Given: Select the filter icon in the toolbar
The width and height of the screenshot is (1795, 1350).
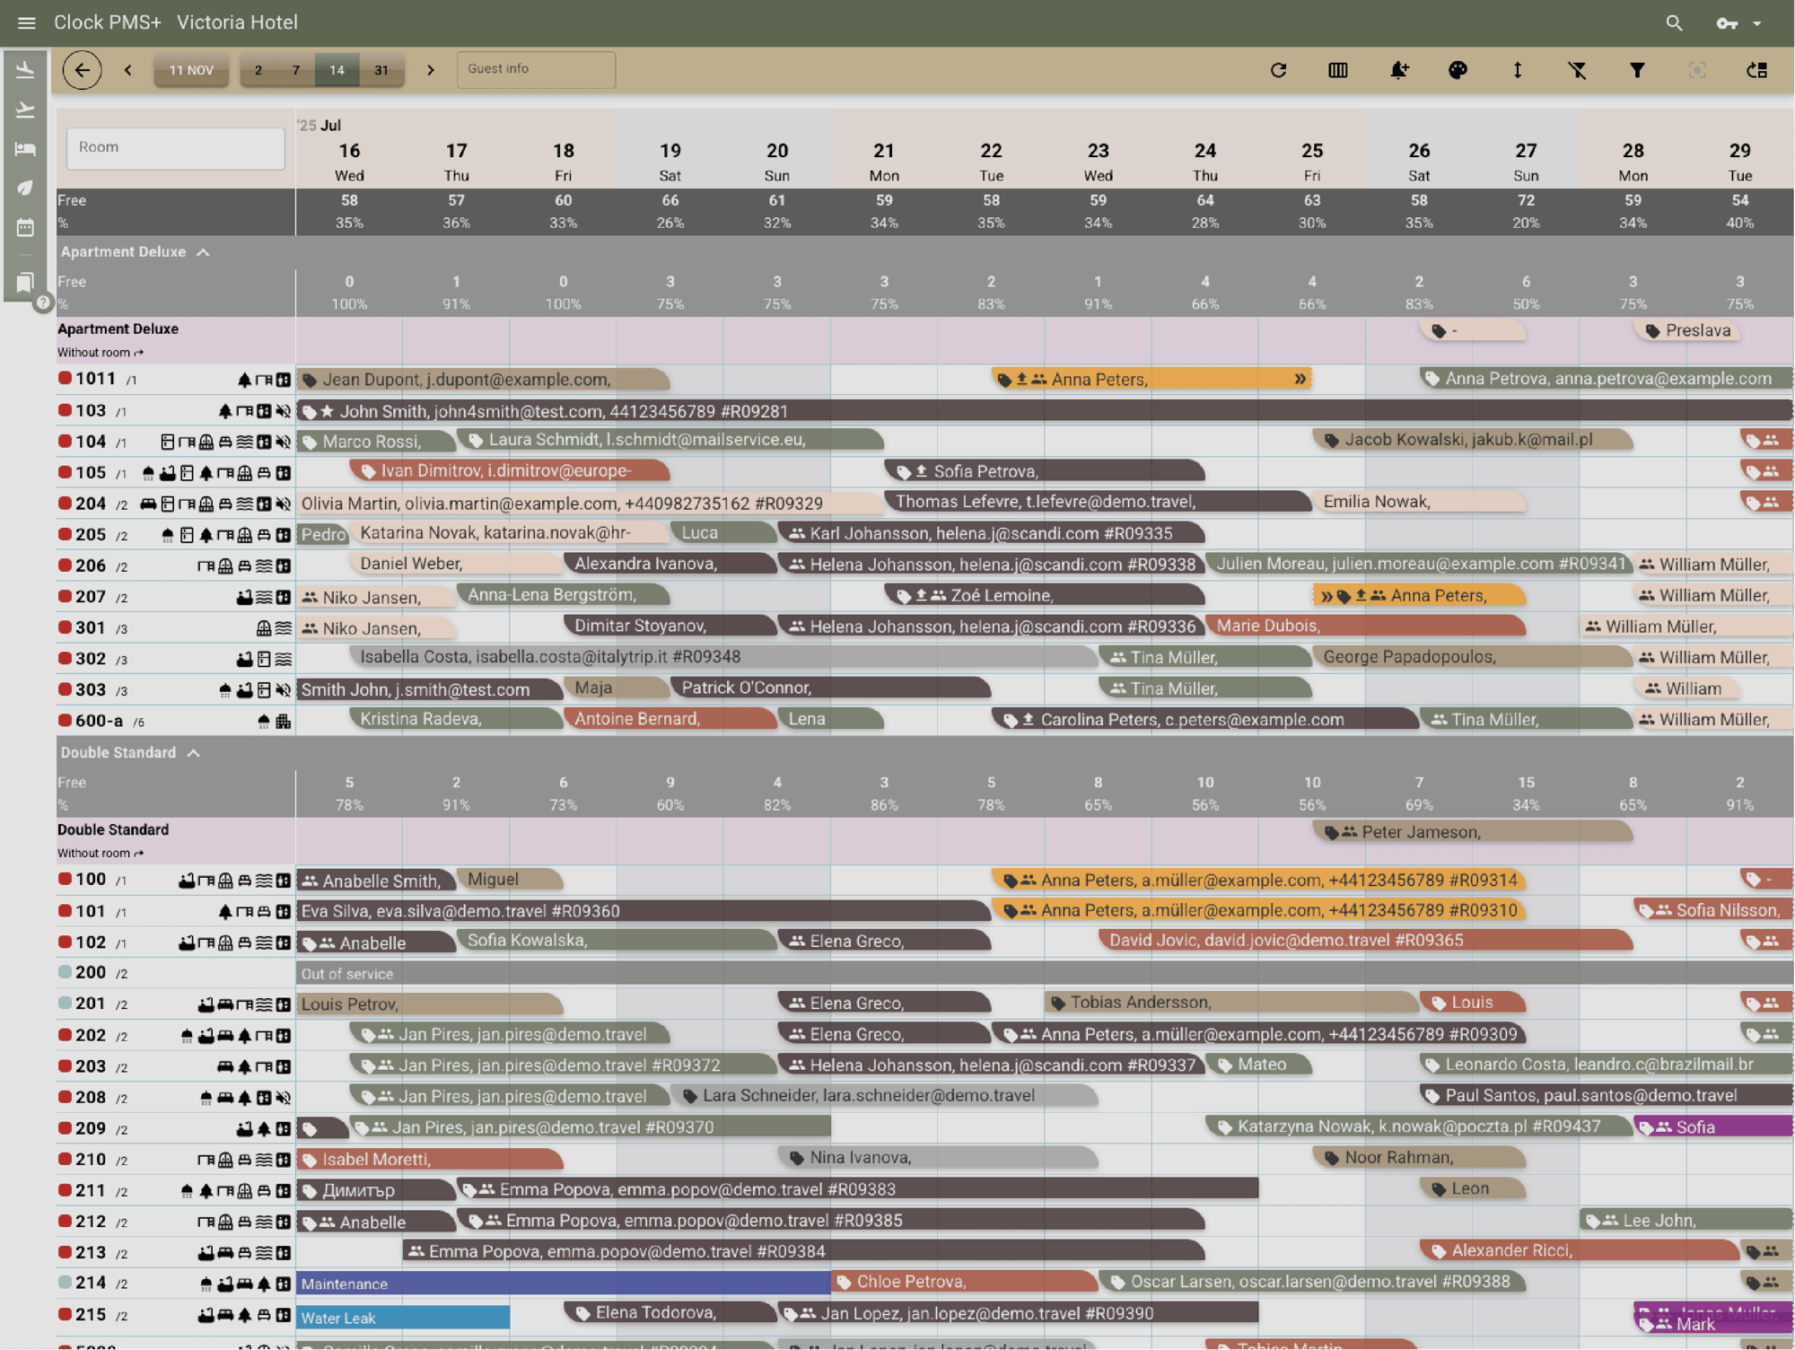Looking at the screenshot, I should tap(1636, 70).
